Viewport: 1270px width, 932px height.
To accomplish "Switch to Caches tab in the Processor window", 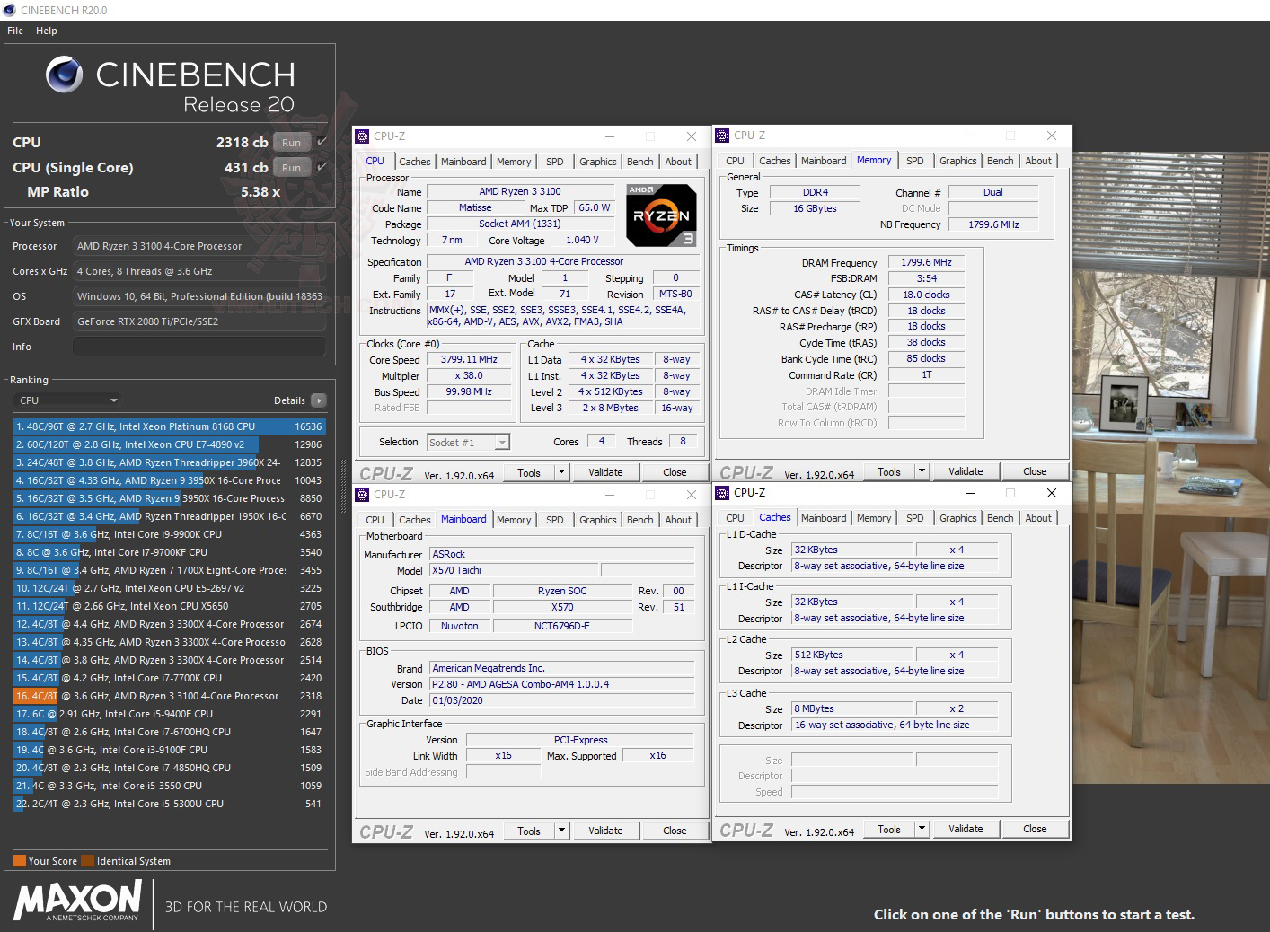I will [415, 162].
